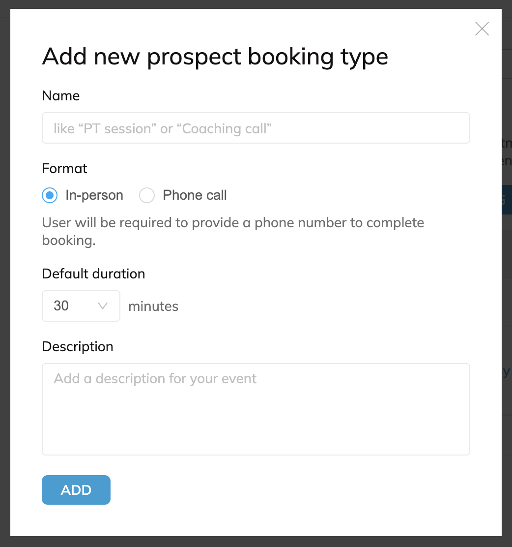The height and width of the screenshot is (547, 512).
Task: Click the "Default duration" label
Action: click(93, 274)
